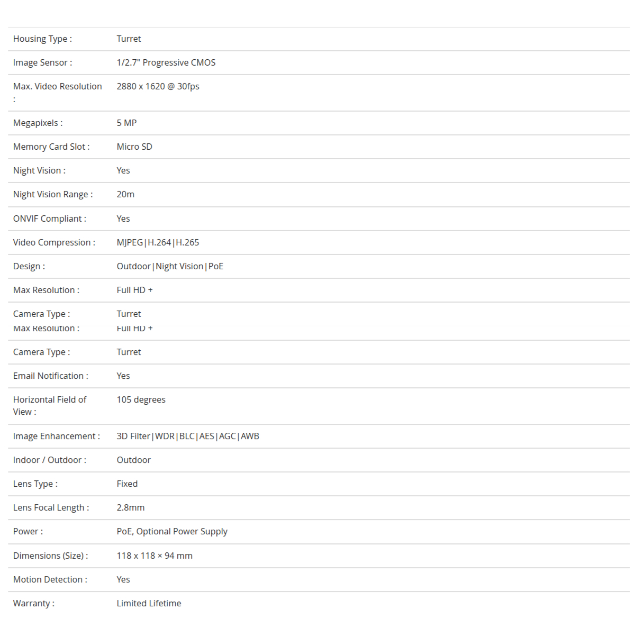Click the Outdoor|Night Vision|PoE design value
This screenshot has height=628, width=635.
[x=170, y=266]
